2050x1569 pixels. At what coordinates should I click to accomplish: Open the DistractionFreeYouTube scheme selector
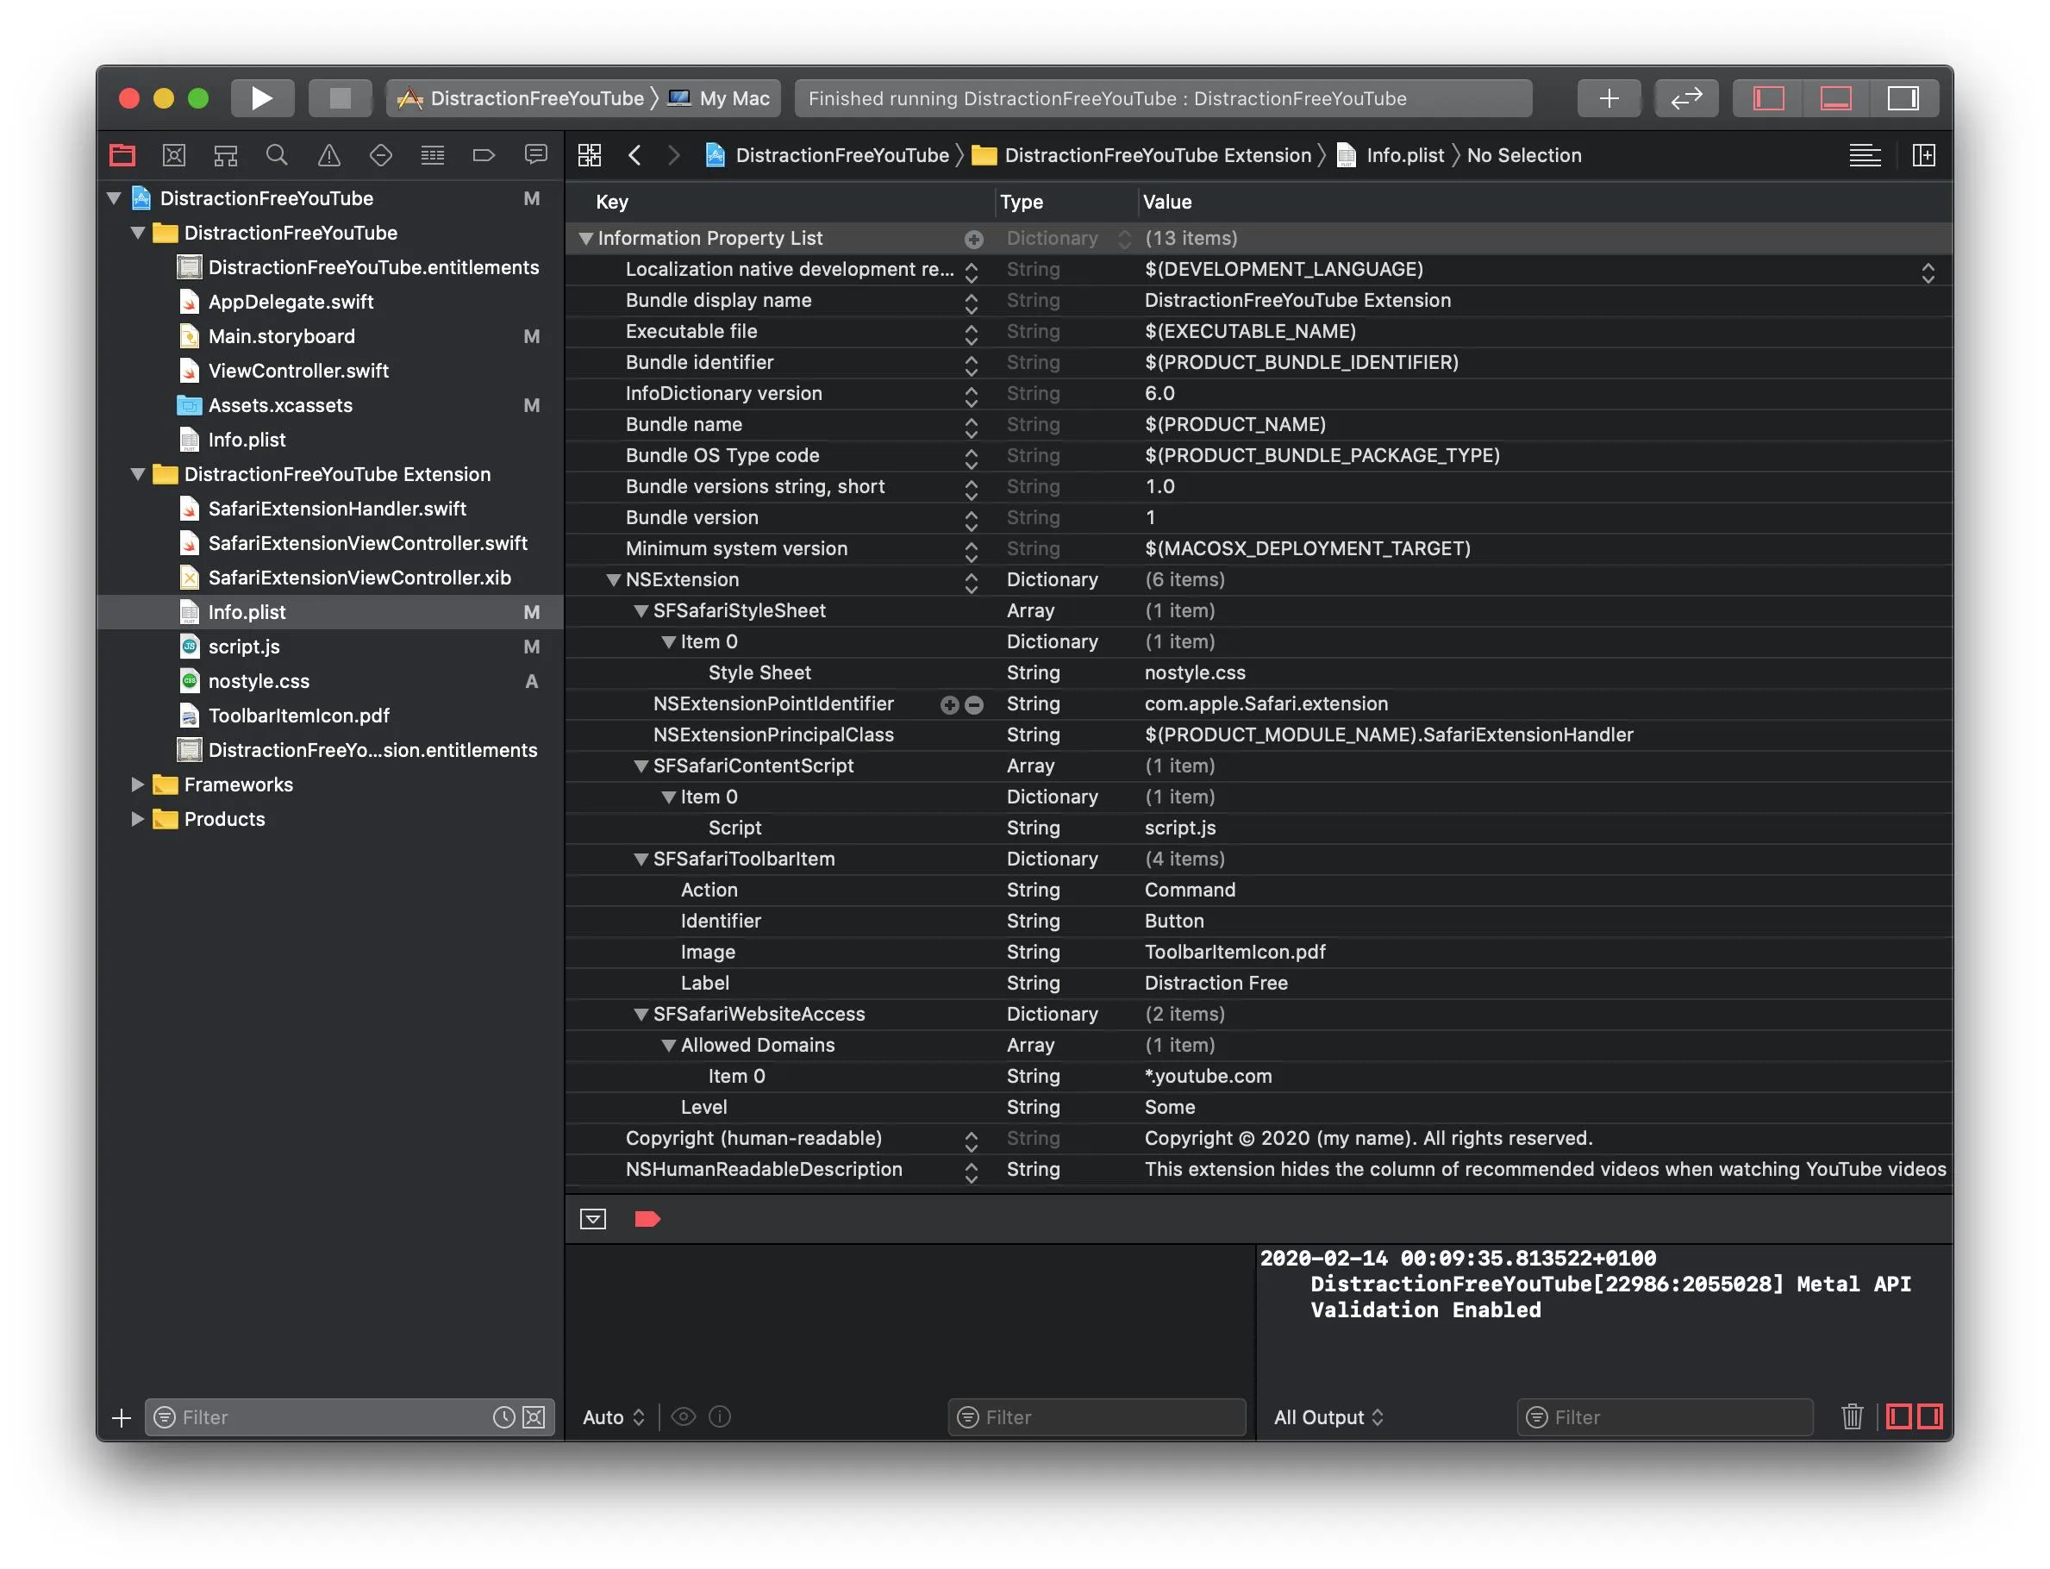[536, 98]
